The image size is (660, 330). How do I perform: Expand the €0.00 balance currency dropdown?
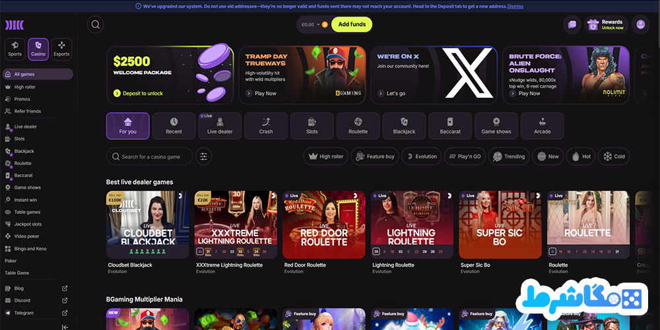(x=313, y=24)
